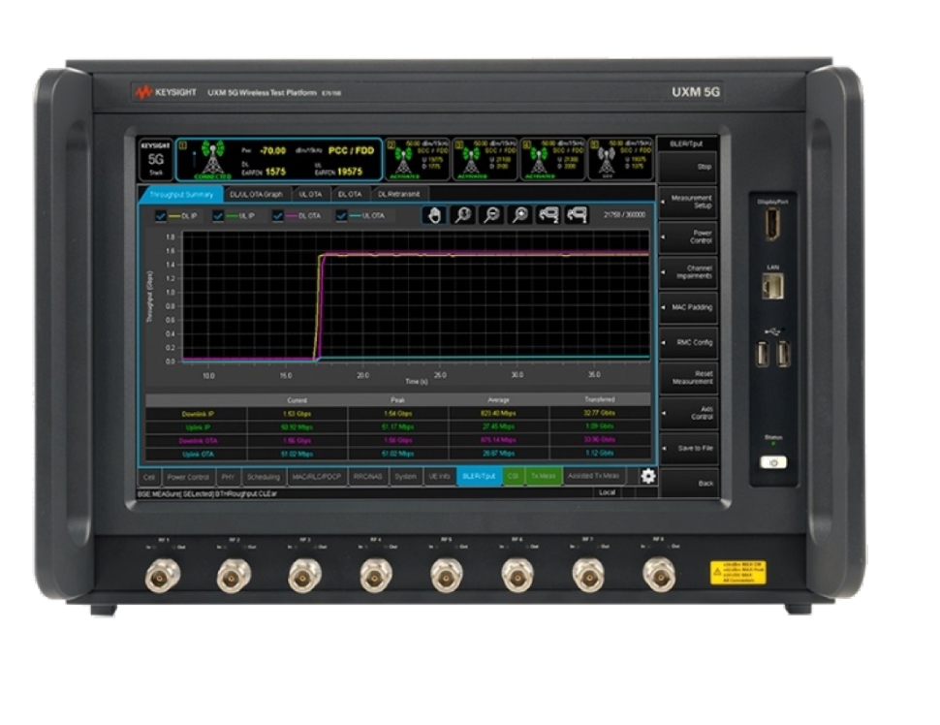The image size is (940, 725).
Task: Open the DL/UL OTA Graph tab
Action: [256, 194]
